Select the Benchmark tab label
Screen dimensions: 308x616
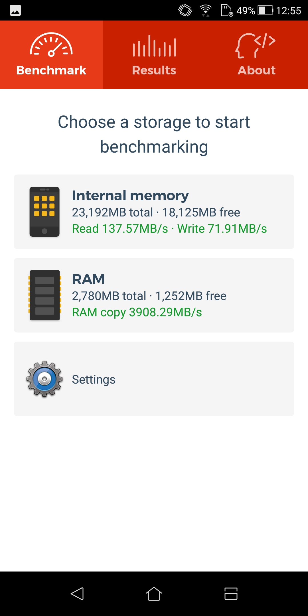pos(51,70)
